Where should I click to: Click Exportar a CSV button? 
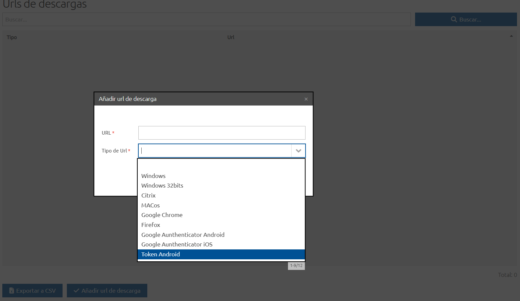coord(32,291)
